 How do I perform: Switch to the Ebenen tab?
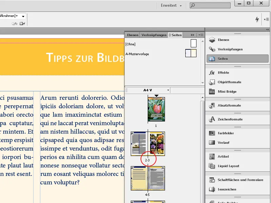132,35
